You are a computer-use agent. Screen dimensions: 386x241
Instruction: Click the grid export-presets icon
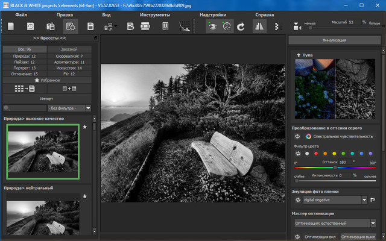coord(24,88)
